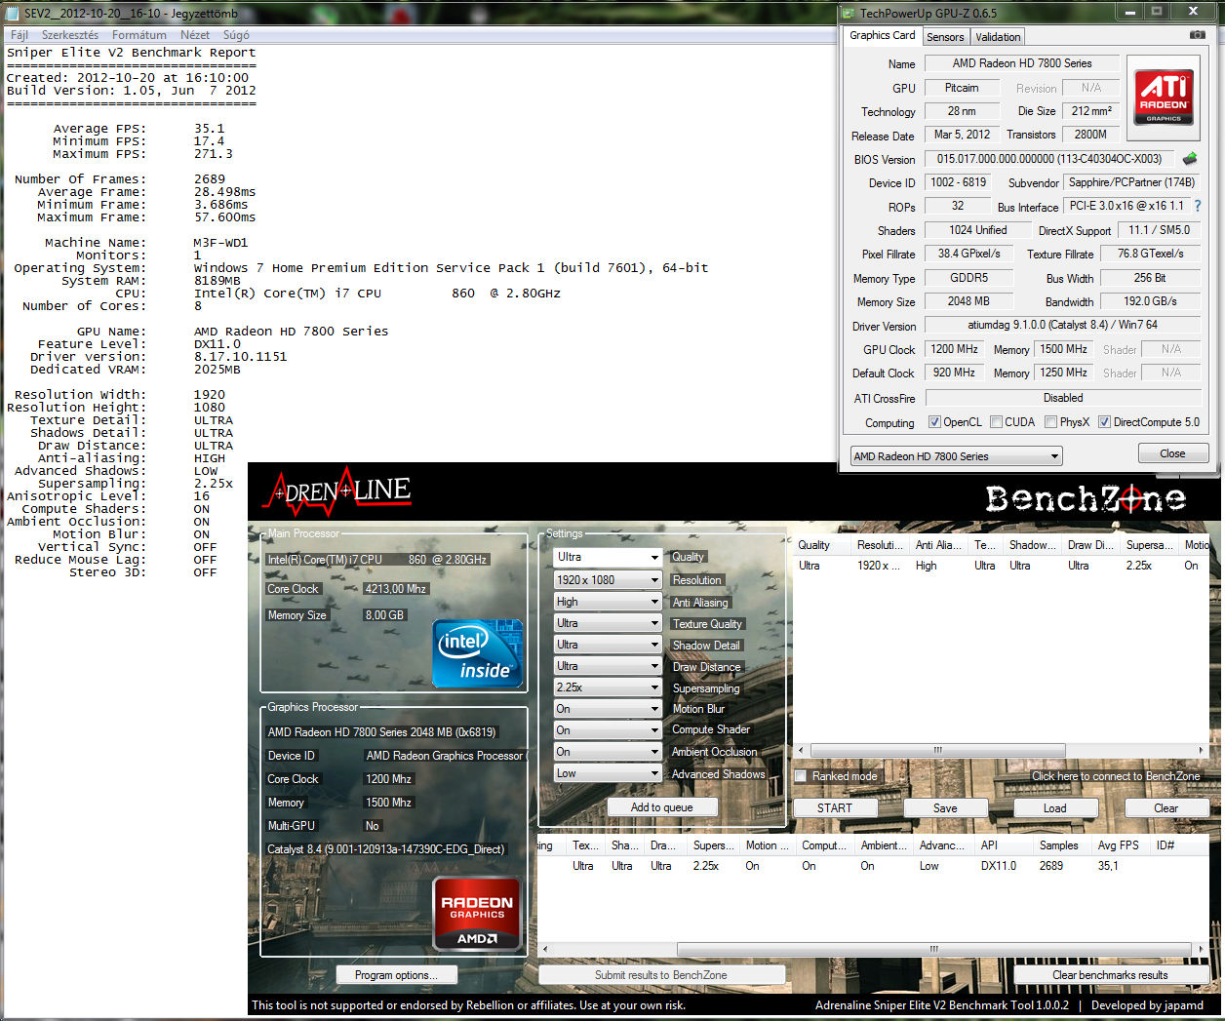Toggle the CUDA checkbox
This screenshot has height=1021, width=1225.
[996, 422]
